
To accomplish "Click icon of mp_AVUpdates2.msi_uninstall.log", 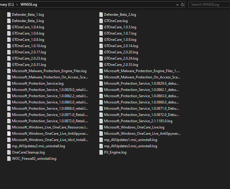I will (x=9, y=146).
